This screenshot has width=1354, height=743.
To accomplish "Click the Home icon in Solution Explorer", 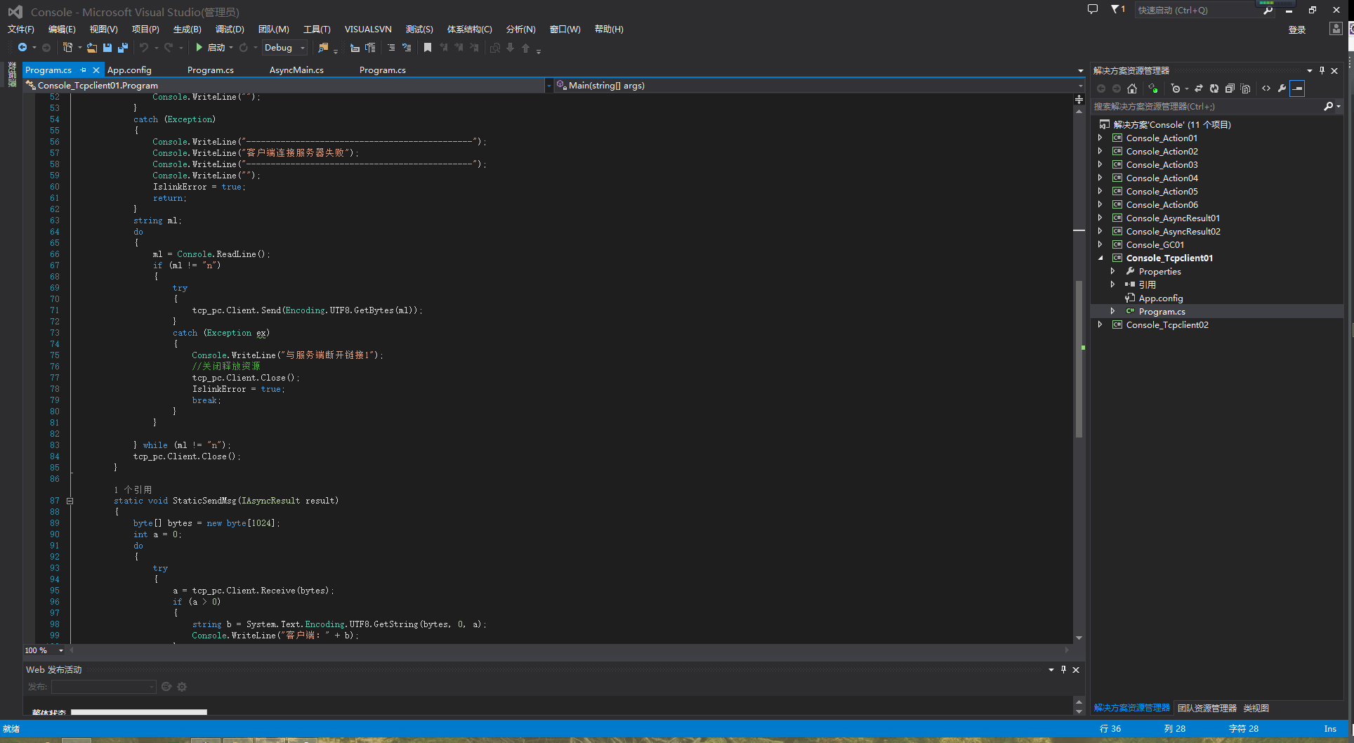I will (x=1132, y=88).
